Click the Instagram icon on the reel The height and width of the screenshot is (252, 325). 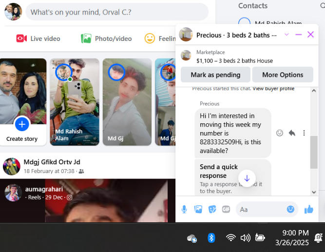(x=70, y=197)
